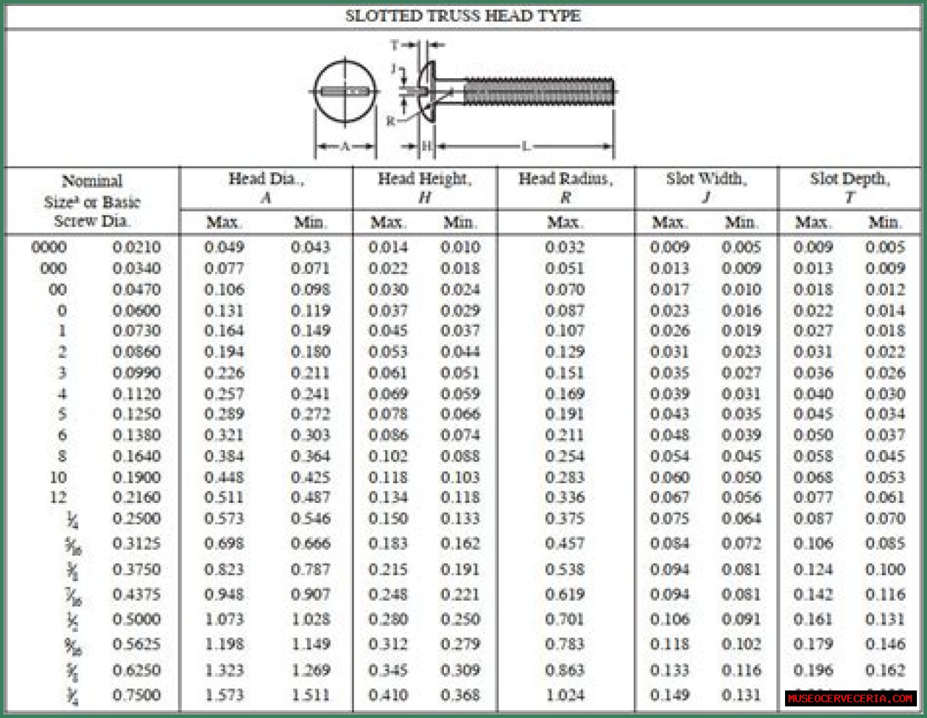Click the "Head Dia., A" column header
Image resolution: width=927 pixels, height=718 pixels.
[x=266, y=188]
